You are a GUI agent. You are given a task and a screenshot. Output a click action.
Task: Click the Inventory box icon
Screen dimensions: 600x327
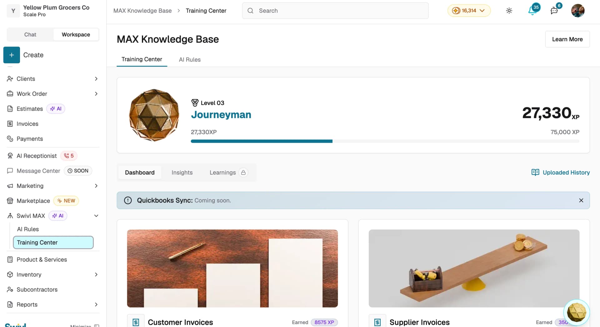[10, 275]
